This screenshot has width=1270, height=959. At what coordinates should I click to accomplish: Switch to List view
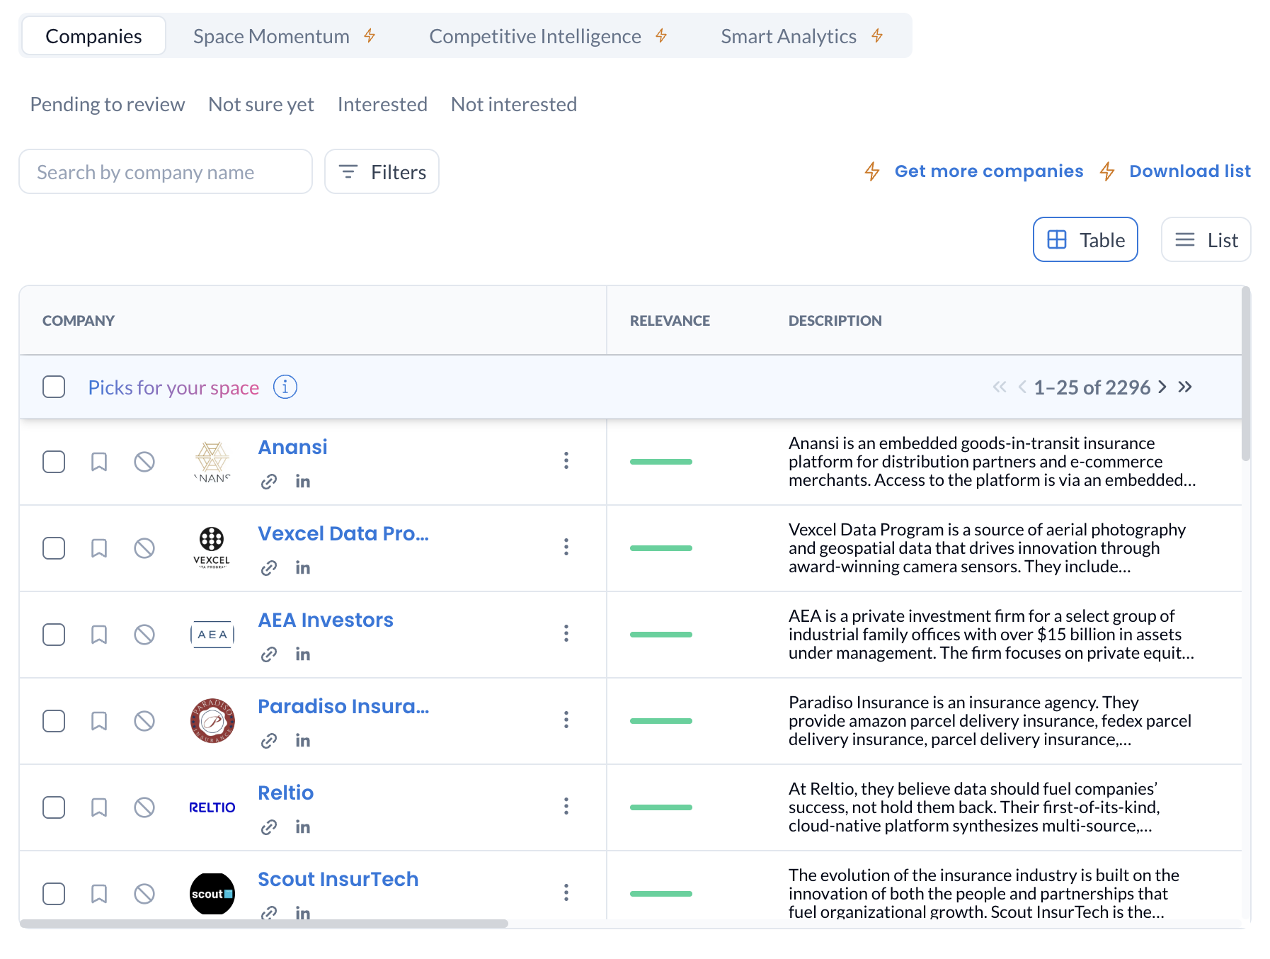coord(1206,240)
